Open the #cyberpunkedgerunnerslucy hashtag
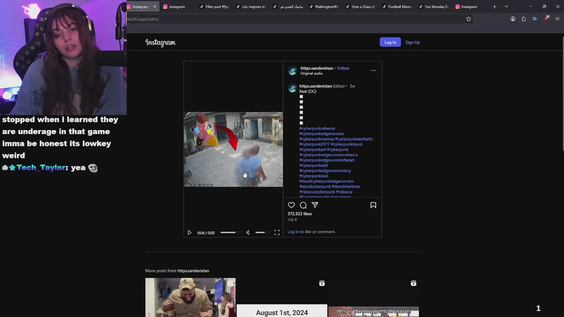564x317 pixels. coord(325,171)
